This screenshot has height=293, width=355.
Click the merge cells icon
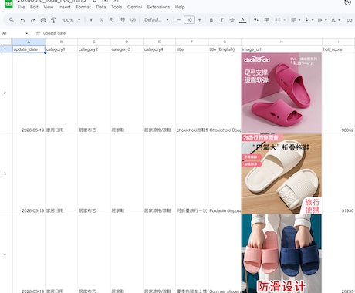(278, 20)
